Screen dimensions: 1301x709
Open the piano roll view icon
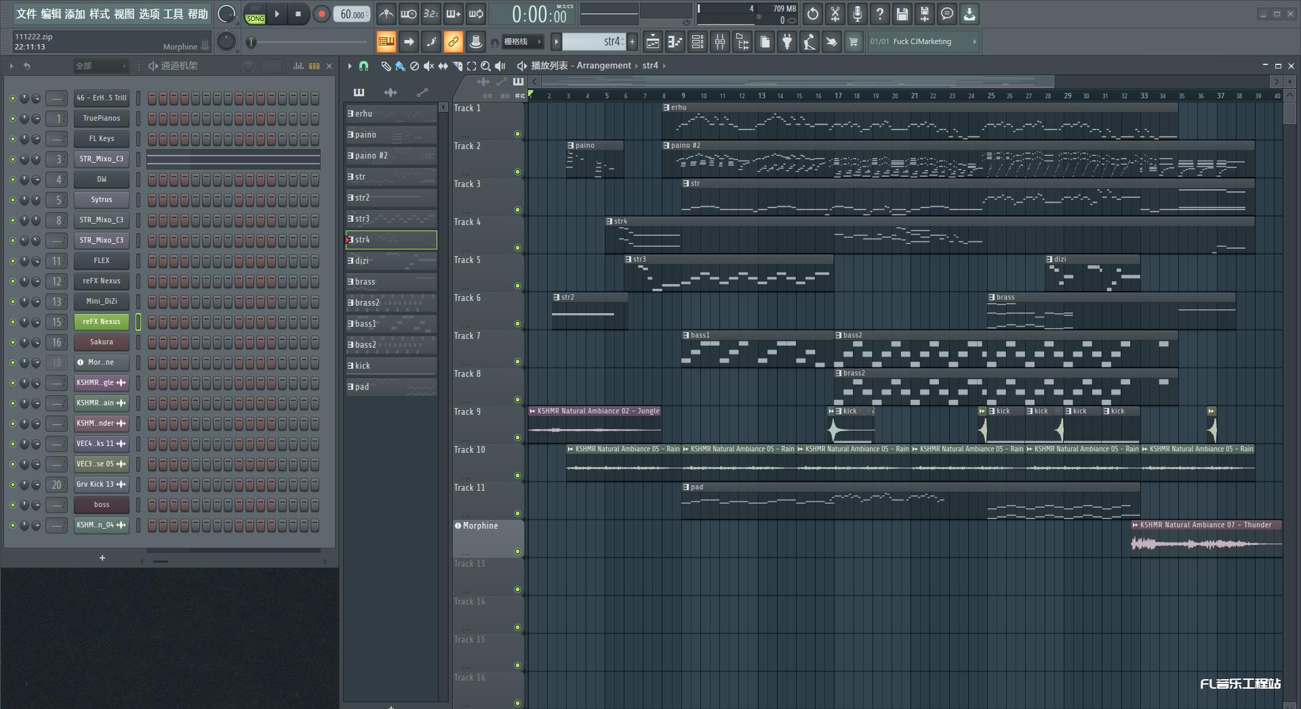point(675,42)
